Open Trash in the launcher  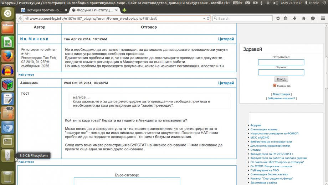pos(8,177)
